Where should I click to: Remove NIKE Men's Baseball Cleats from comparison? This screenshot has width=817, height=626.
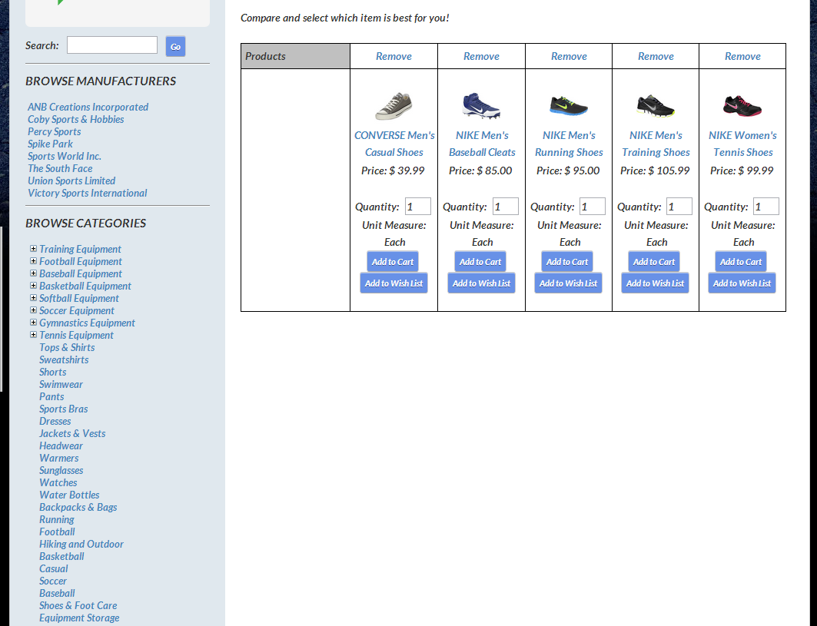click(x=481, y=56)
